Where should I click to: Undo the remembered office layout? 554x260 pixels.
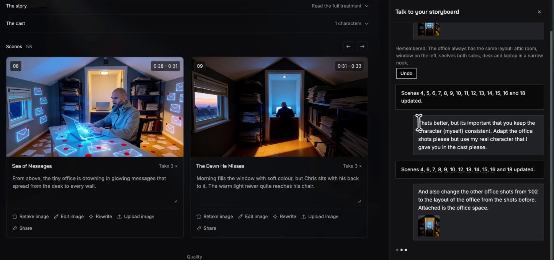point(406,73)
